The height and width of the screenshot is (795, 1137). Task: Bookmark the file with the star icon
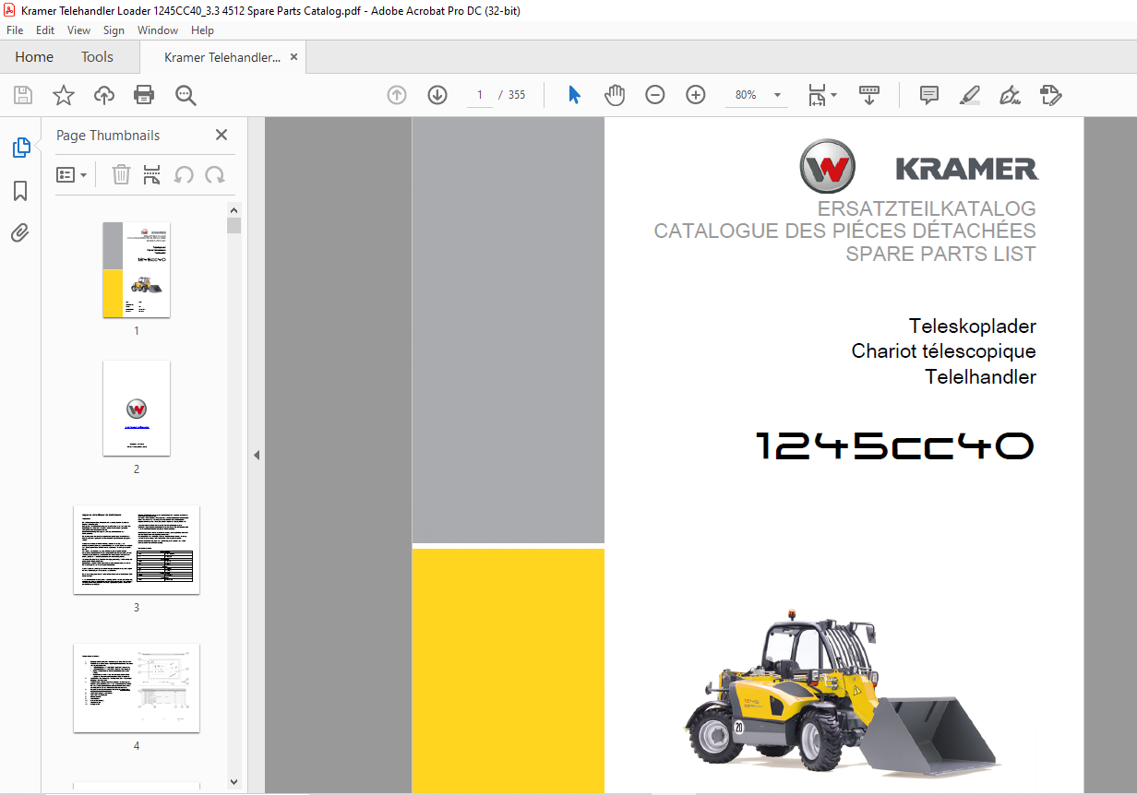pyautogui.click(x=64, y=95)
